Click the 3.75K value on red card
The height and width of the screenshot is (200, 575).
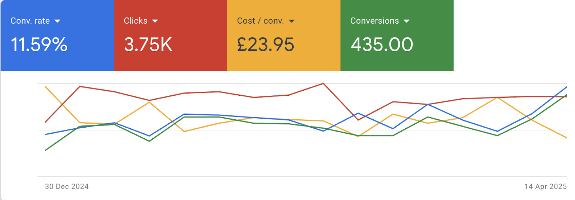click(x=148, y=45)
